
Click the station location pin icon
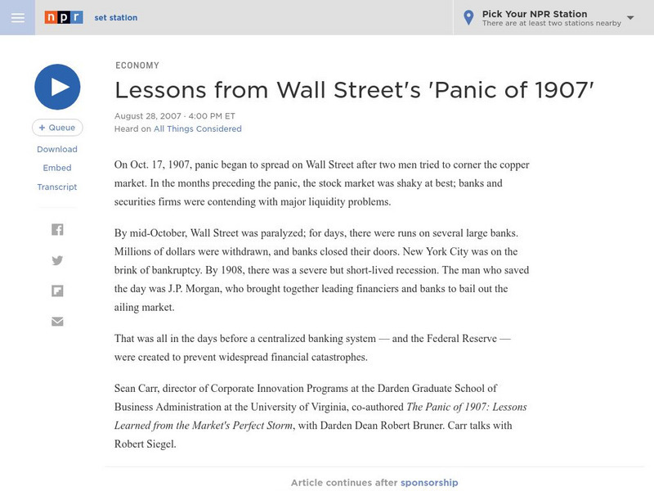468,17
